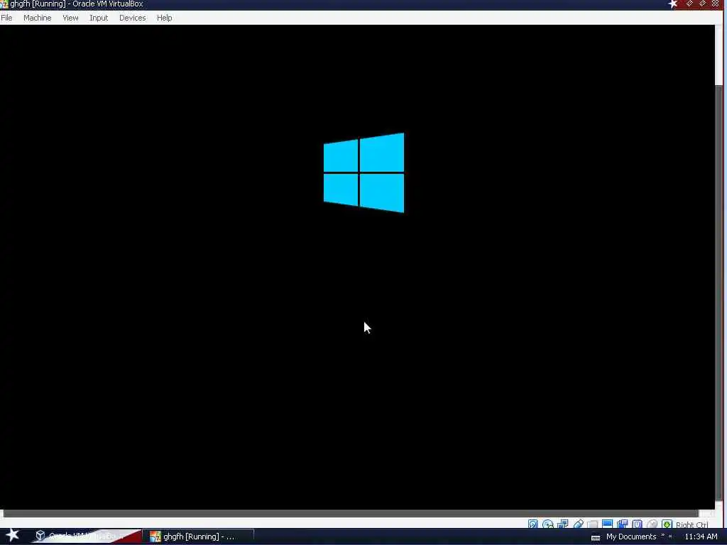Open the Input menu
Image resolution: width=727 pixels, height=545 pixels.
99,18
